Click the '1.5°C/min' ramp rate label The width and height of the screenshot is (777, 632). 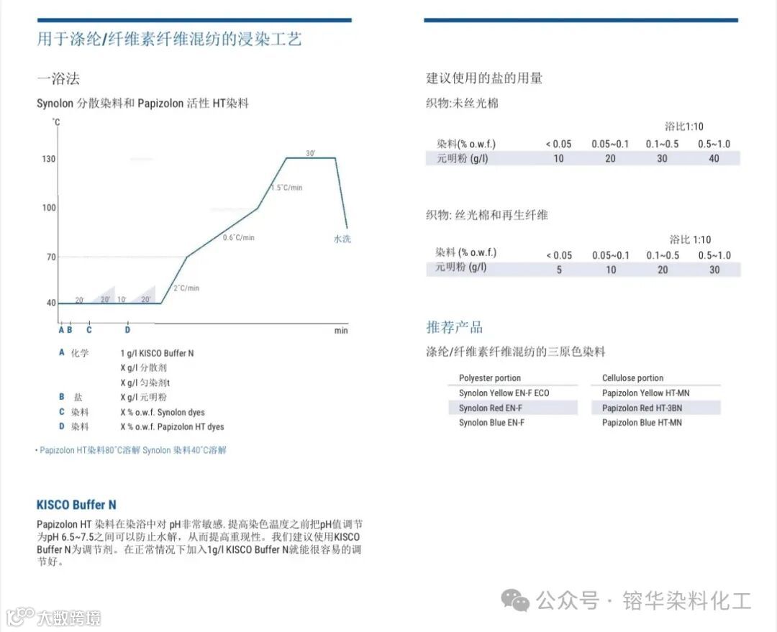click(x=287, y=188)
